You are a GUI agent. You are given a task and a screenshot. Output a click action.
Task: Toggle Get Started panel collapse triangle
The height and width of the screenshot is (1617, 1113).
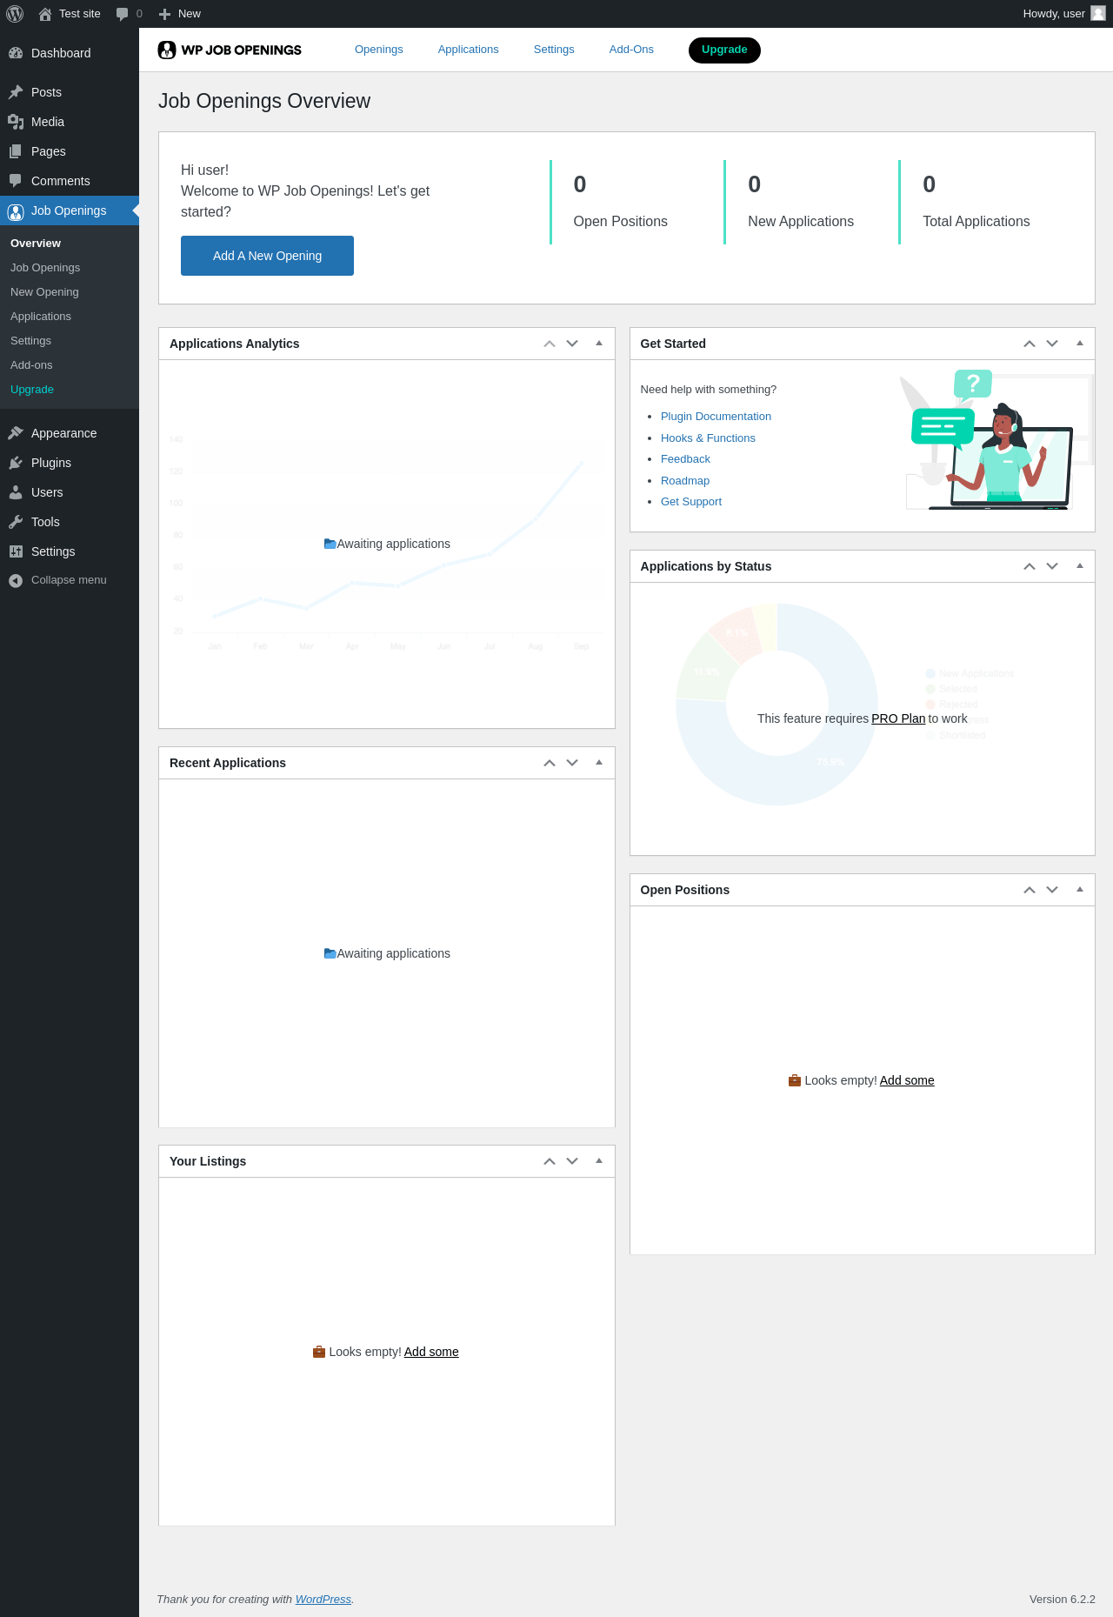(1080, 344)
